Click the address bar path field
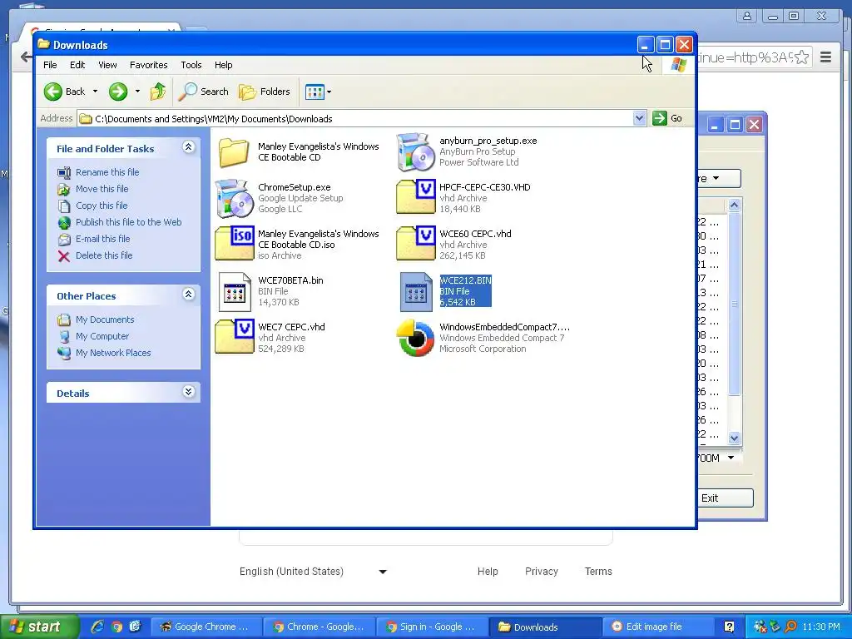Image resolution: width=852 pixels, height=639 pixels. pos(355,118)
